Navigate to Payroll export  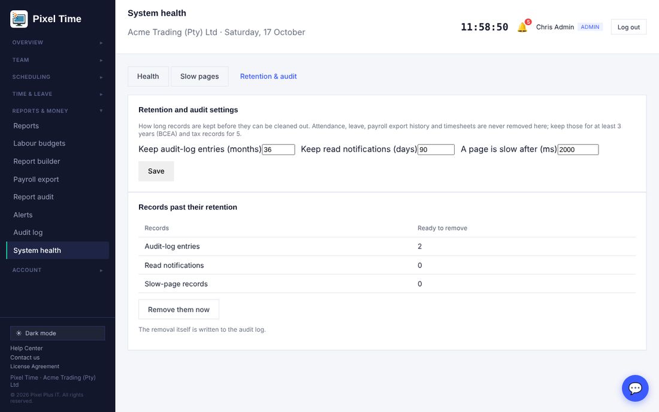58,179
